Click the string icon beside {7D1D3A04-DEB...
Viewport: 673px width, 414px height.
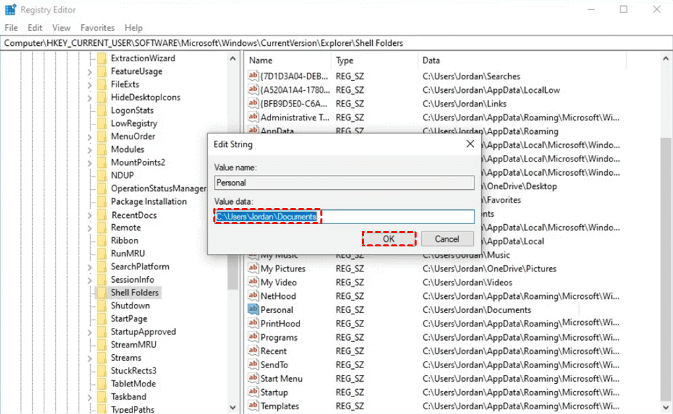pyautogui.click(x=253, y=76)
